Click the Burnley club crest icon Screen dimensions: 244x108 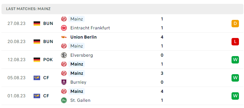[x=64, y=82]
